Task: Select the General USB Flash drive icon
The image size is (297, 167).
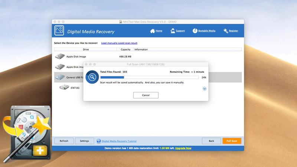Action: coord(60,77)
